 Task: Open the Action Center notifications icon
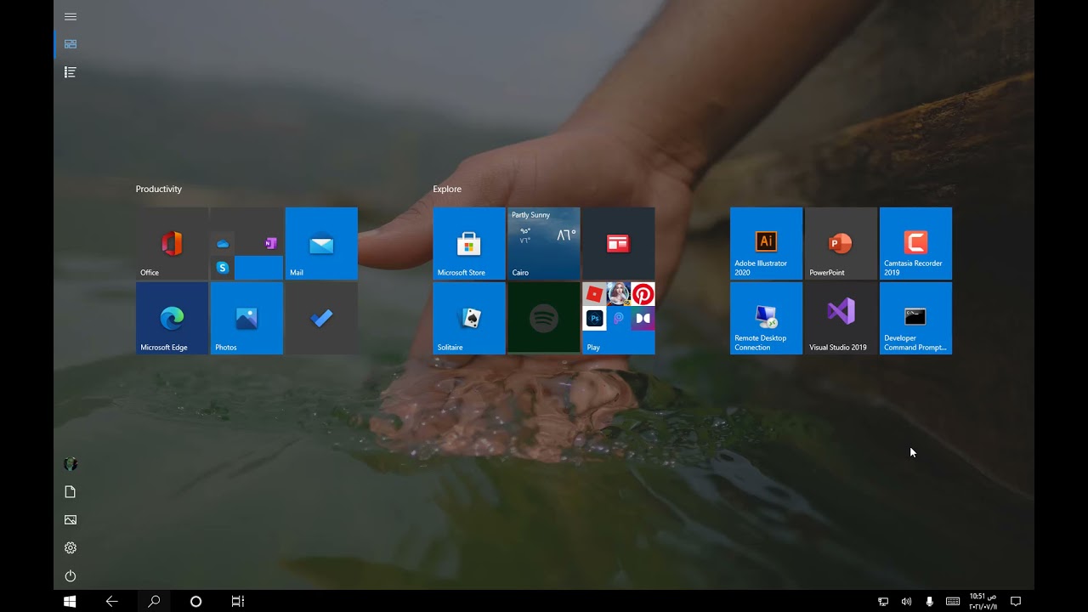pyautogui.click(x=1015, y=601)
